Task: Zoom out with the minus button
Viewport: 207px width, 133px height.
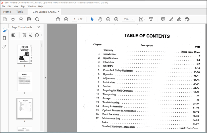Action: [x=108, y=19]
